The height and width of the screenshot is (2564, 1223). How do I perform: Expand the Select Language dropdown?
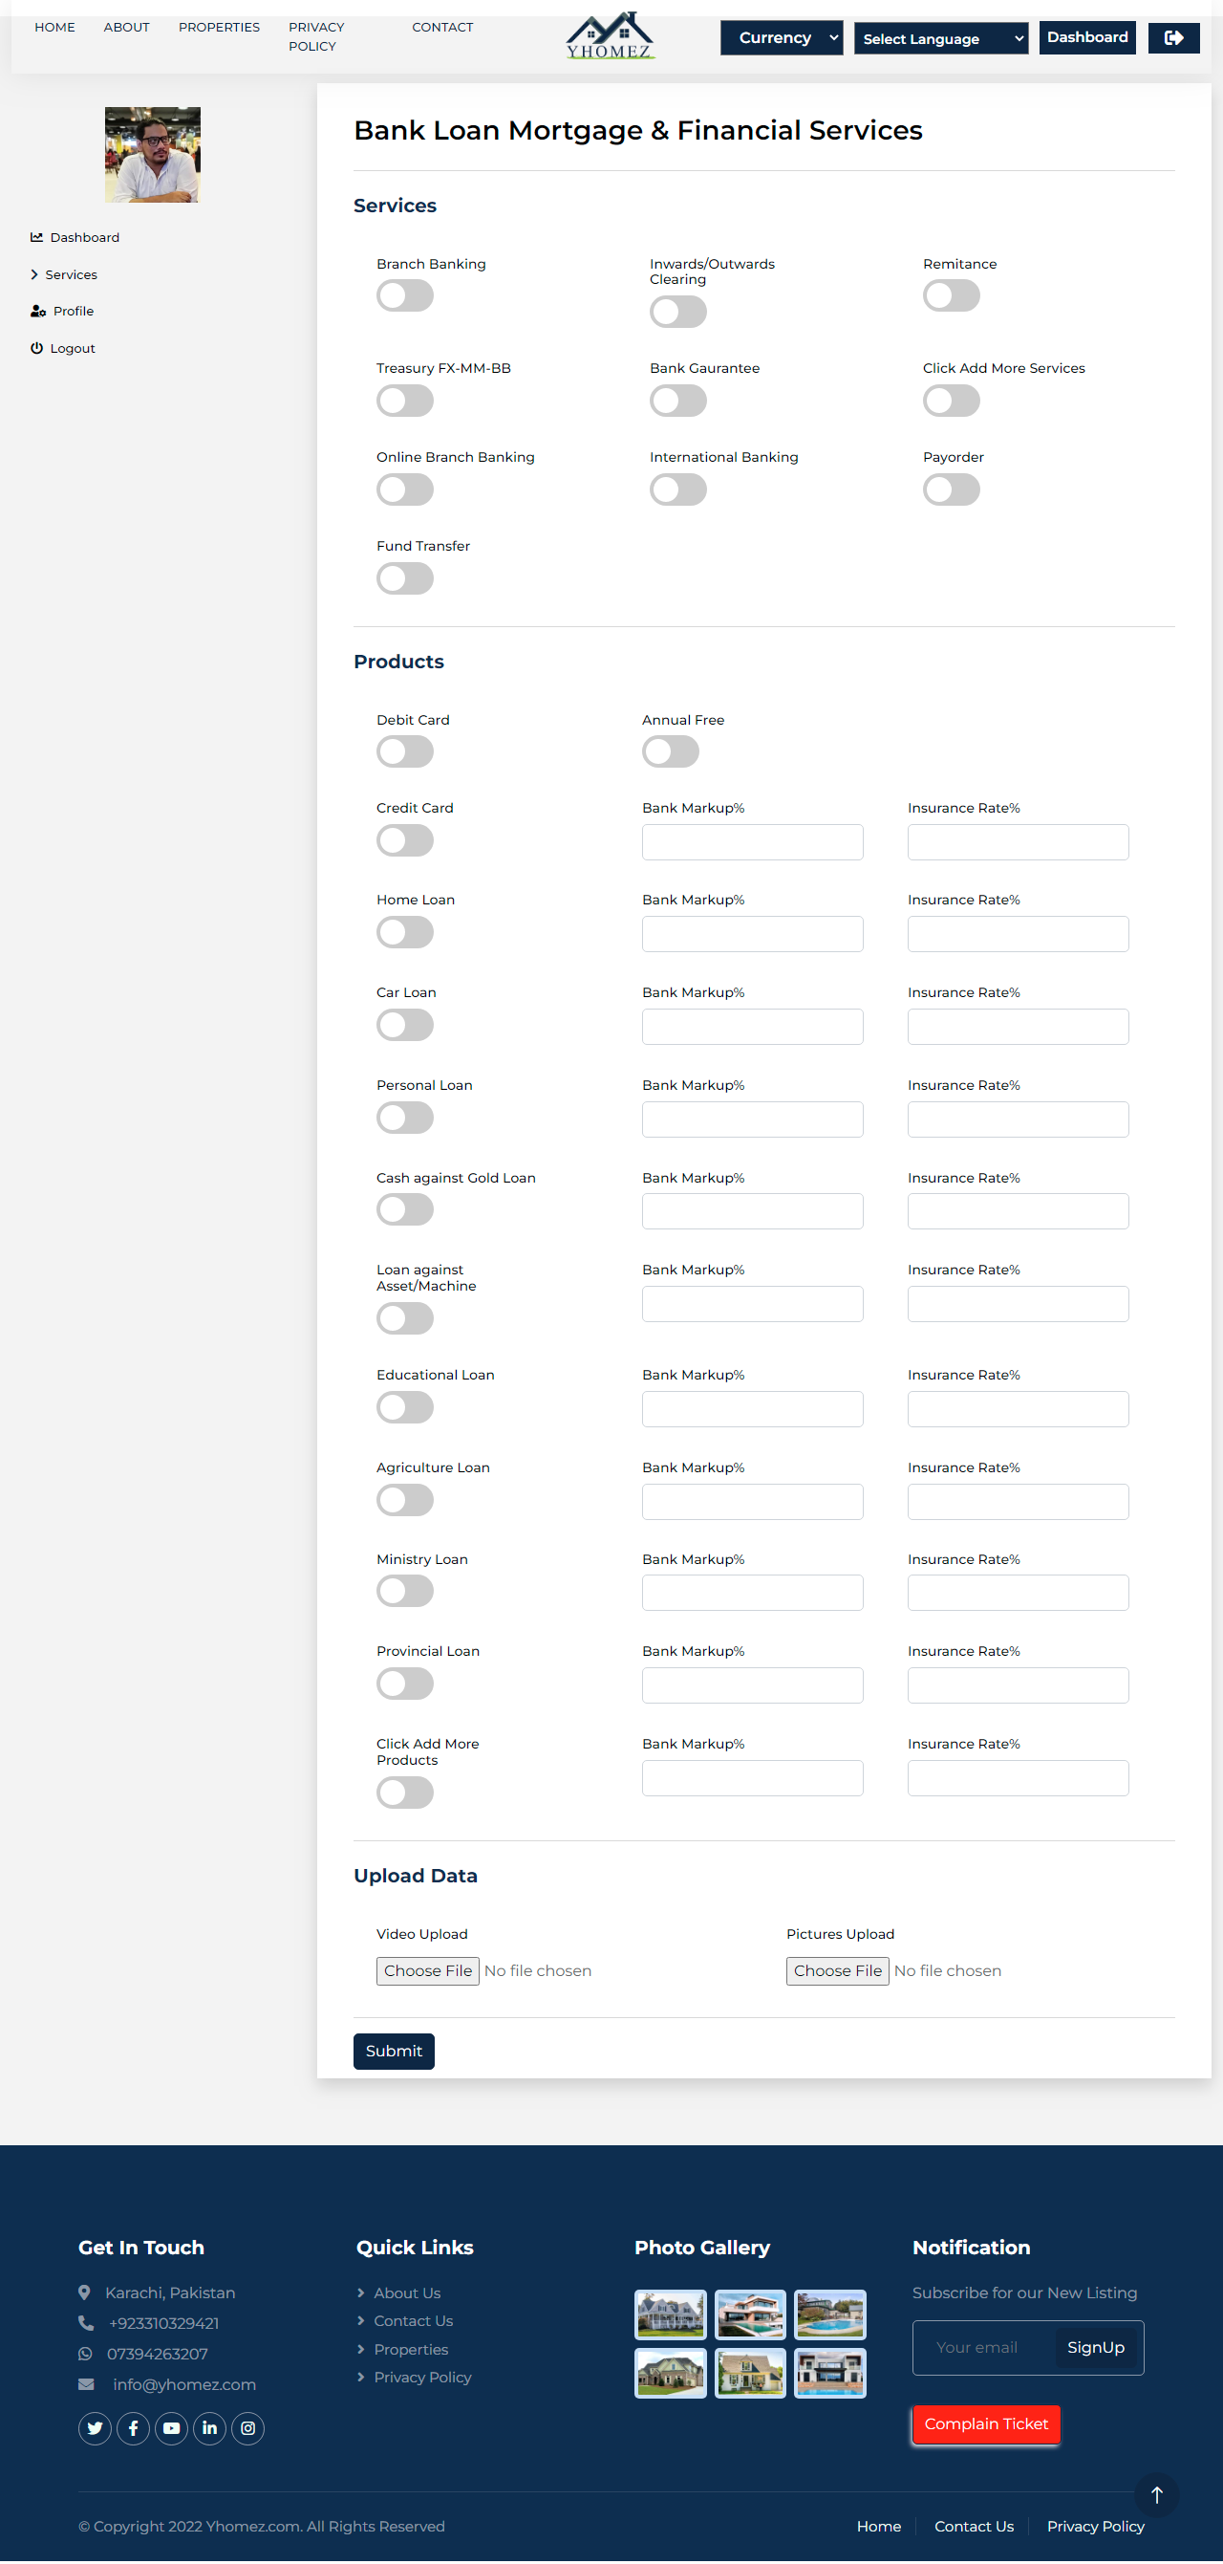pos(940,39)
